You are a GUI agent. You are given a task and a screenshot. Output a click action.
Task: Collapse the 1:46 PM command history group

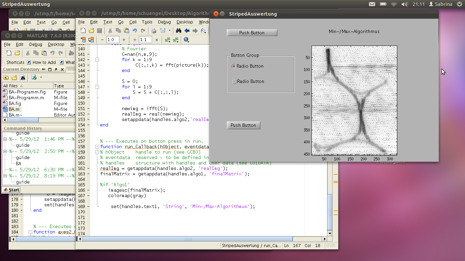tap(5, 139)
